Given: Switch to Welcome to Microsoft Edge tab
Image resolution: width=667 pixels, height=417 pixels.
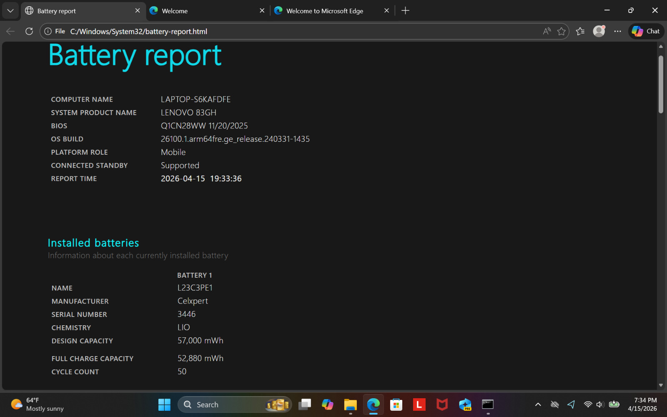Looking at the screenshot, I should (332, 11).
